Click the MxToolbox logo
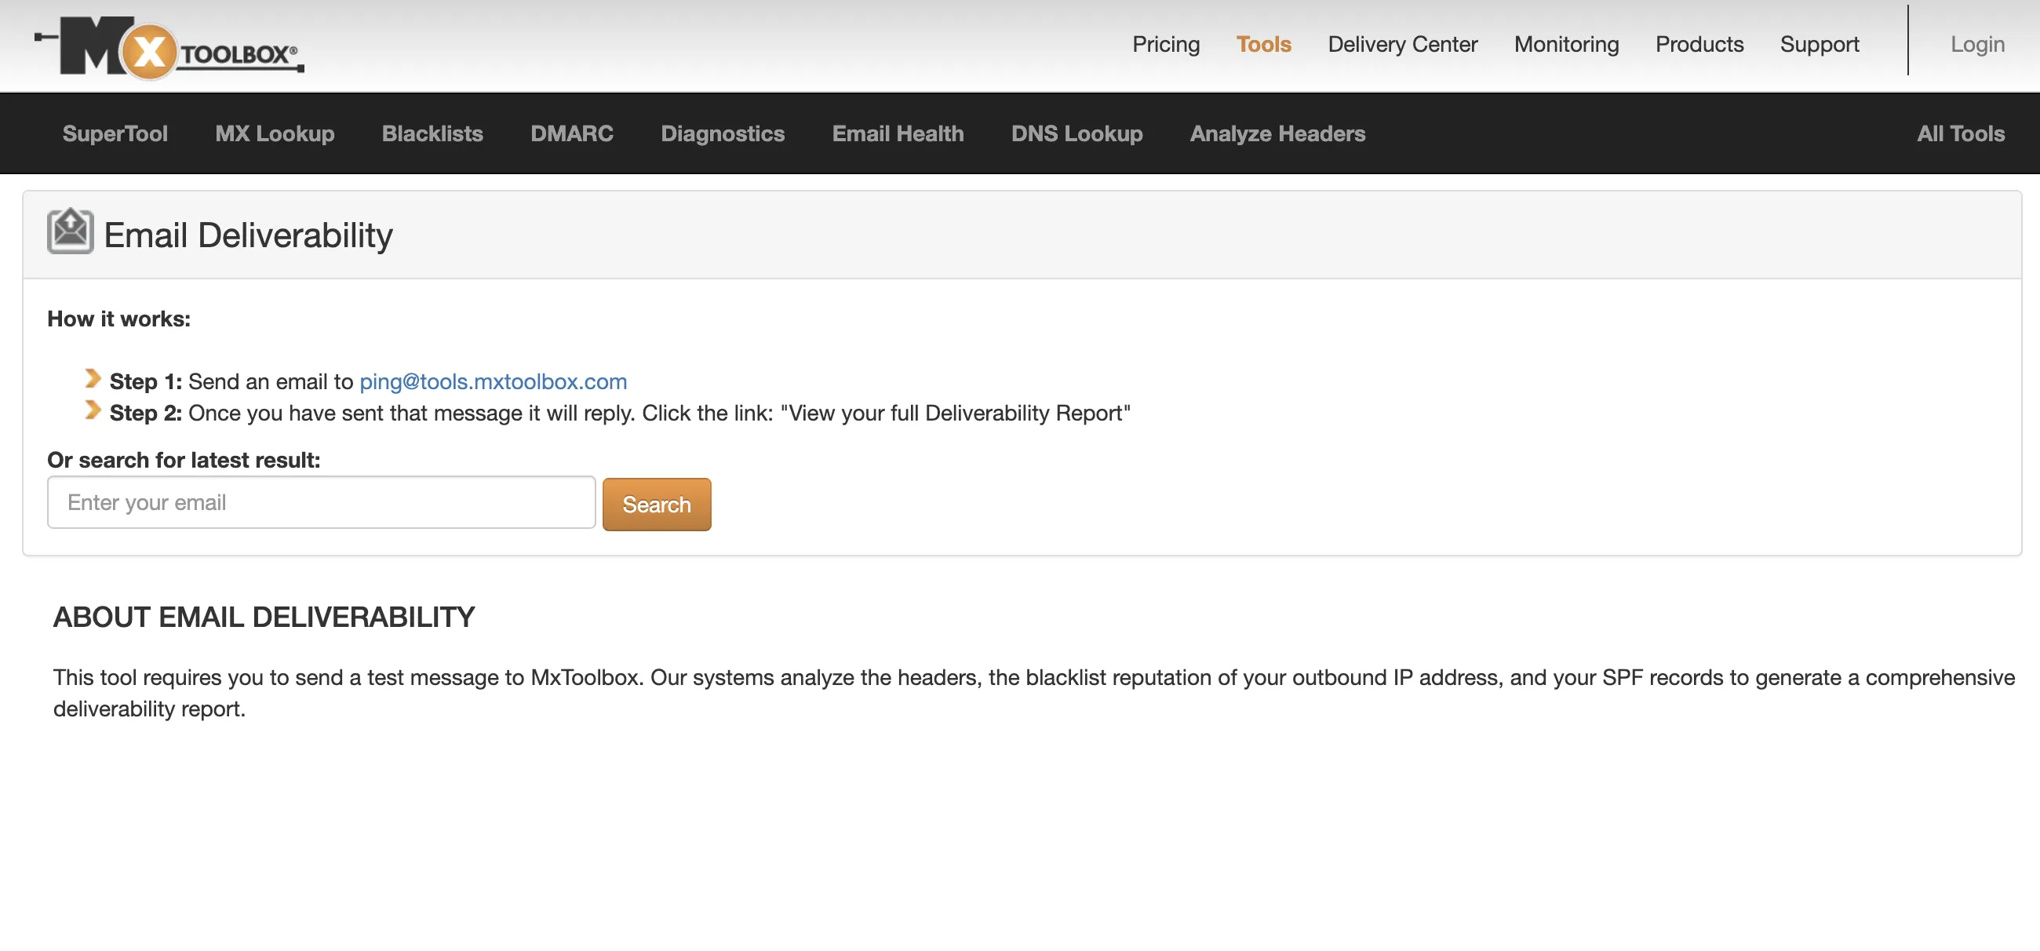 pyautogui.click(x=169, y=48)
